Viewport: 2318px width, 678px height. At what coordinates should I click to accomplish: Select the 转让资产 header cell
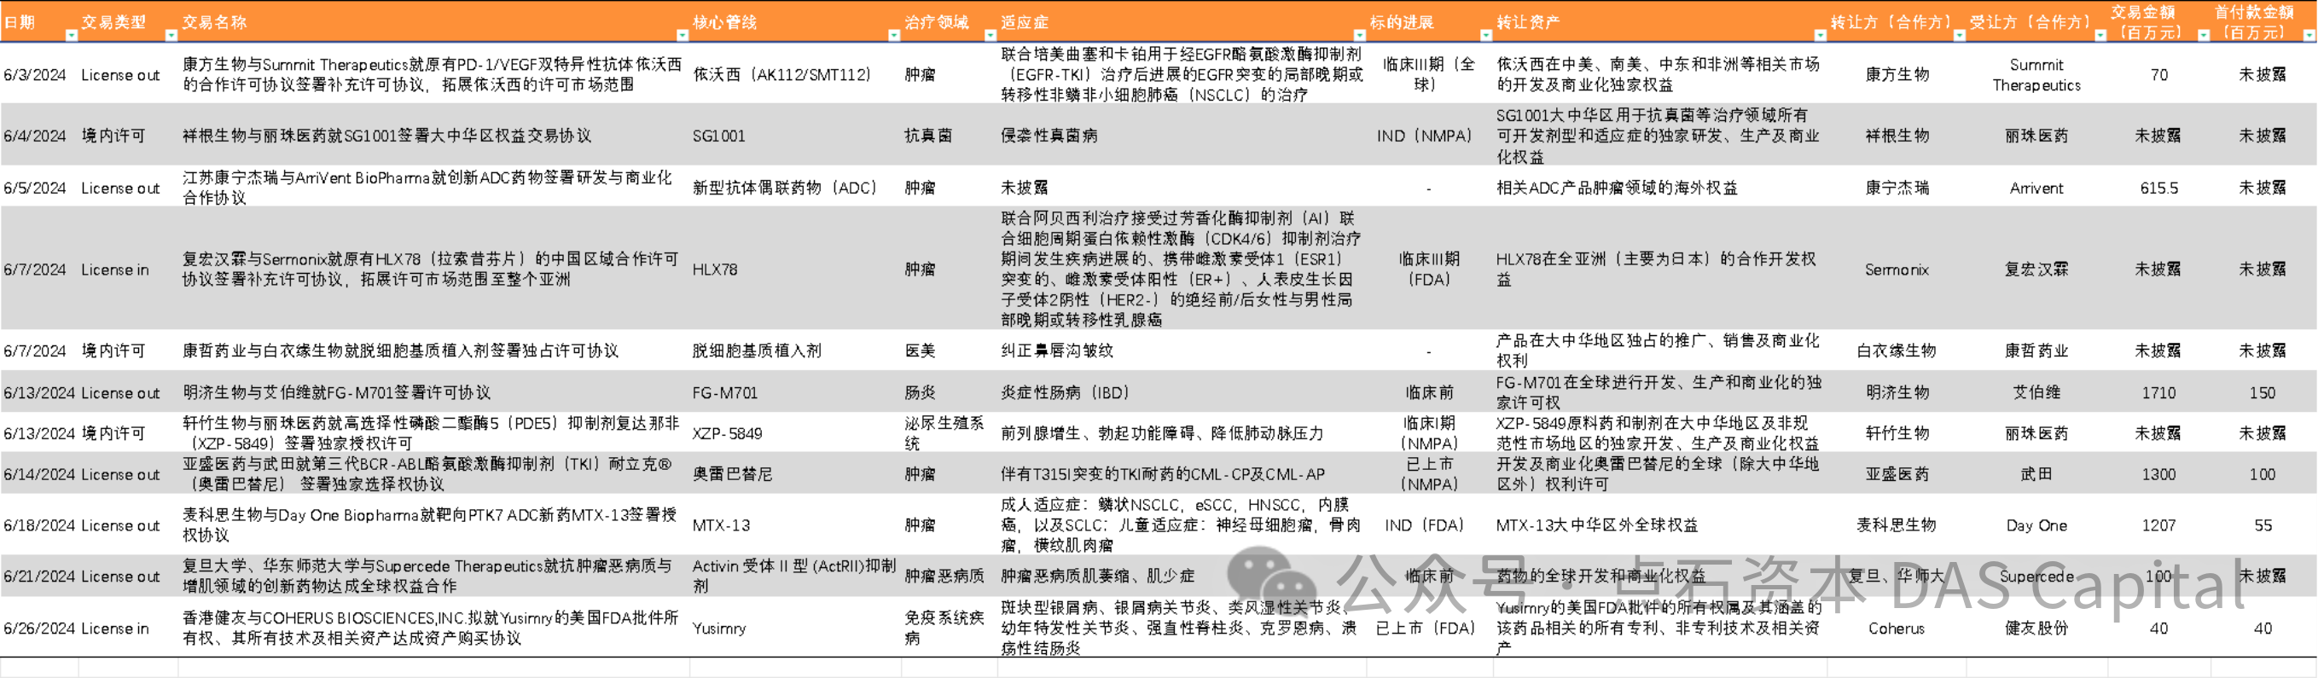point(1528,22)
